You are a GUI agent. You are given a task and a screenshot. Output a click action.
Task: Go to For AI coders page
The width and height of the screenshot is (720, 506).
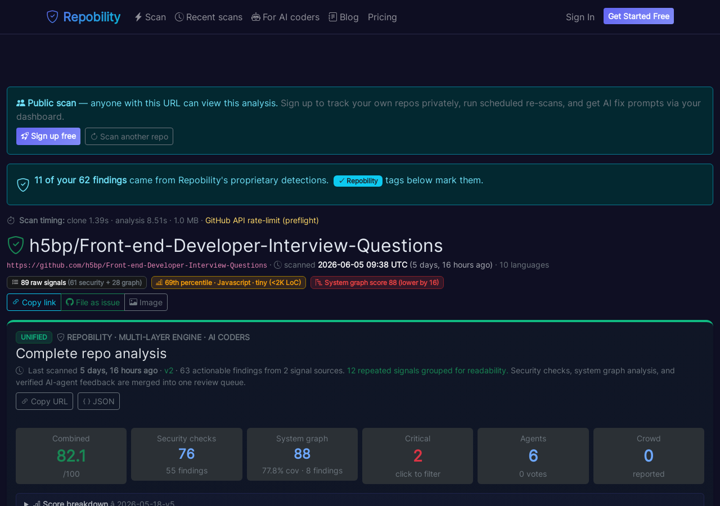(x=285, y=17)
